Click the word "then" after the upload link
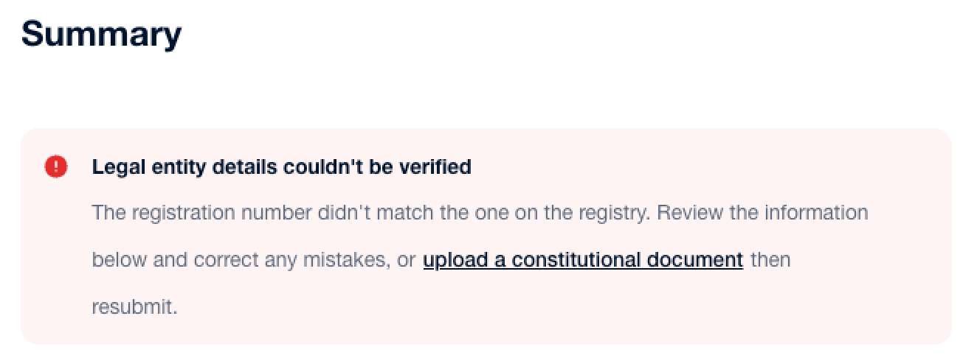977x358 pixels. click(x=770, y=260)
